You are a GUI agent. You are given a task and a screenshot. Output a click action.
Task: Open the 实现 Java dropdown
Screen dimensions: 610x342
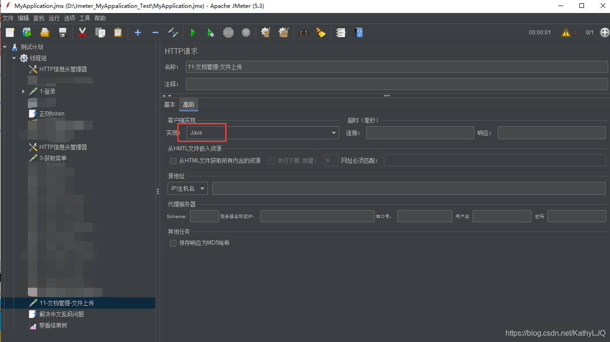coord(263,133)
